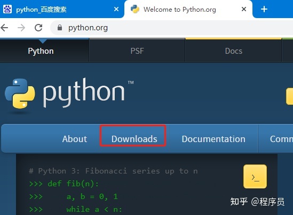The width and height of the screenshot is (293, 215).
Task: Click the Python favicon on active tab
Action: 135,9
